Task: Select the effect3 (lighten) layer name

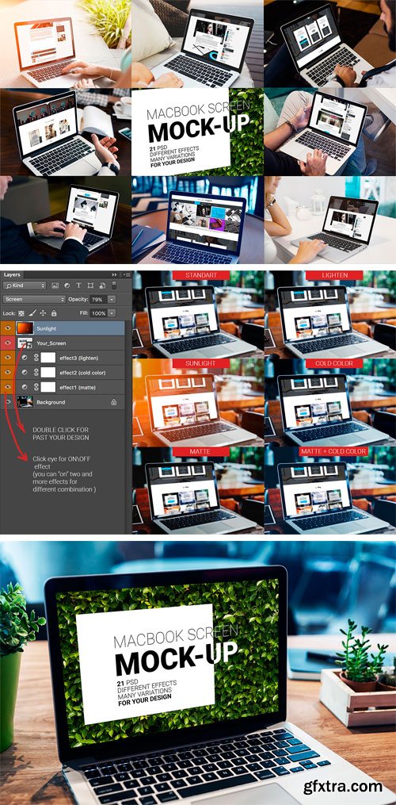Action: pyautogui.click(x=79, y=358)
